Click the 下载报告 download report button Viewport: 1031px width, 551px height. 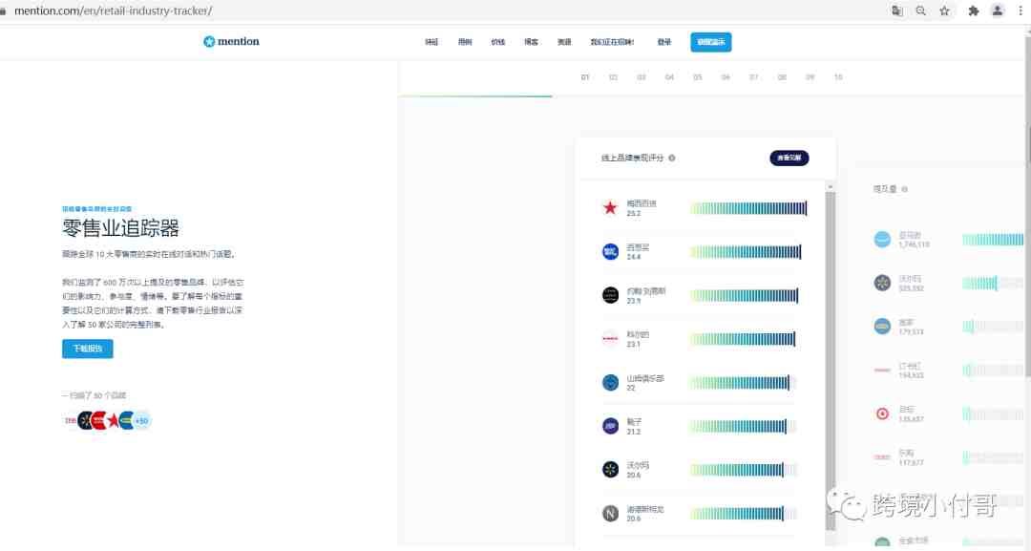pos(88,349)
